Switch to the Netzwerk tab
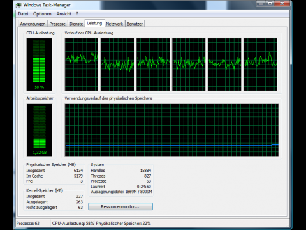306x230 pixels. [115, 24]
